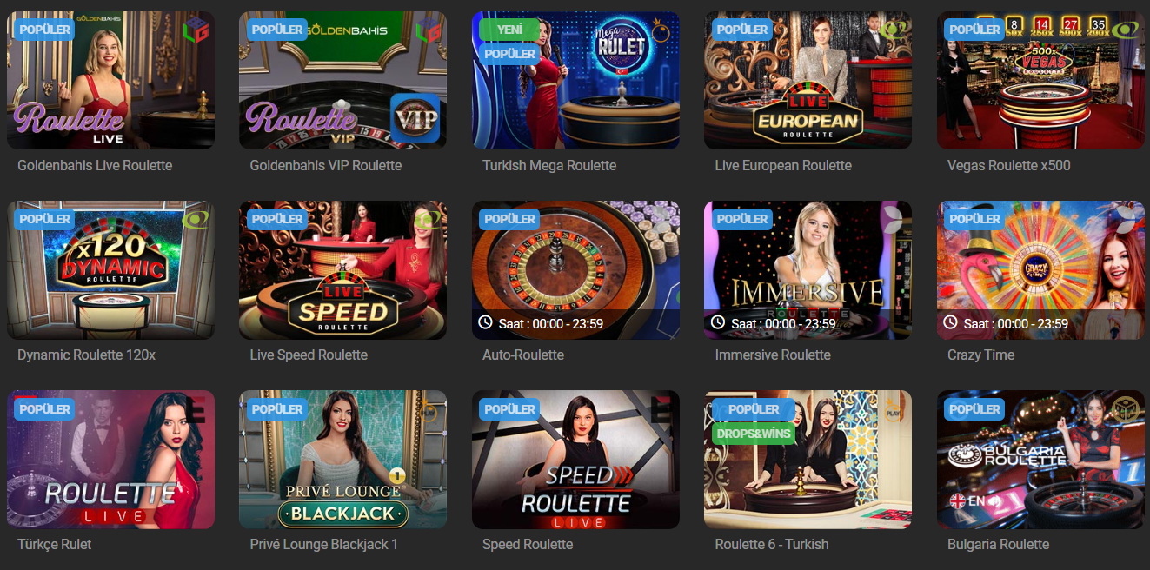This screenshot has width=1150, height=570.
Task: Click the clock icon on Crazy Time tile
Action: [951, 322]
